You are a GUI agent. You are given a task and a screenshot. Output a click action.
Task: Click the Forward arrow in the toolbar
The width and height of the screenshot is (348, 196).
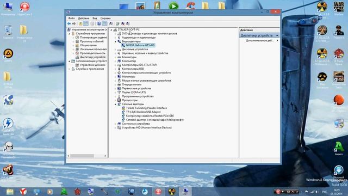click(x=74, y=23)
